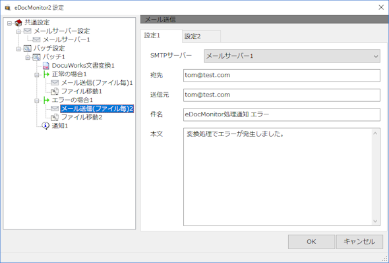Collapse the エラーの場合1 branch
Screen dimensions: 389x263
[37, 101]
